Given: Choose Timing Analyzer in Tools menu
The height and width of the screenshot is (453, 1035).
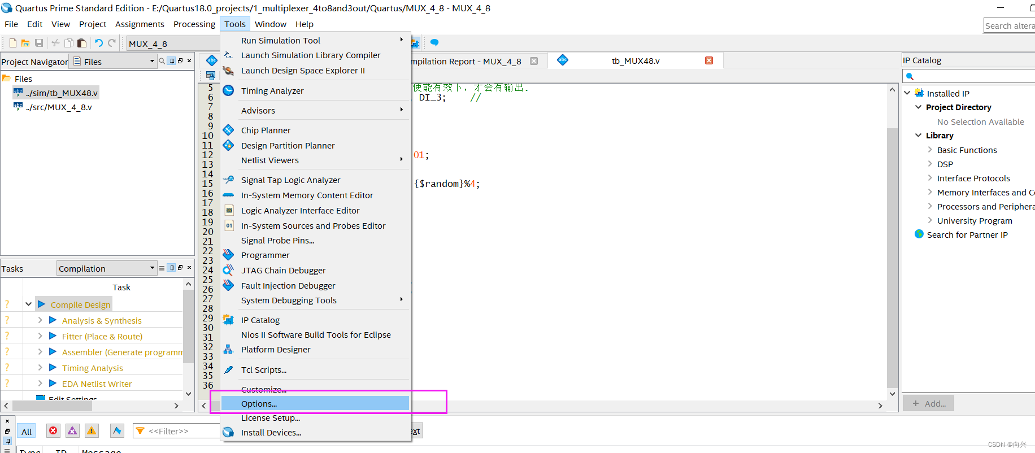Looking at the screenshot, I should (315, 90).
